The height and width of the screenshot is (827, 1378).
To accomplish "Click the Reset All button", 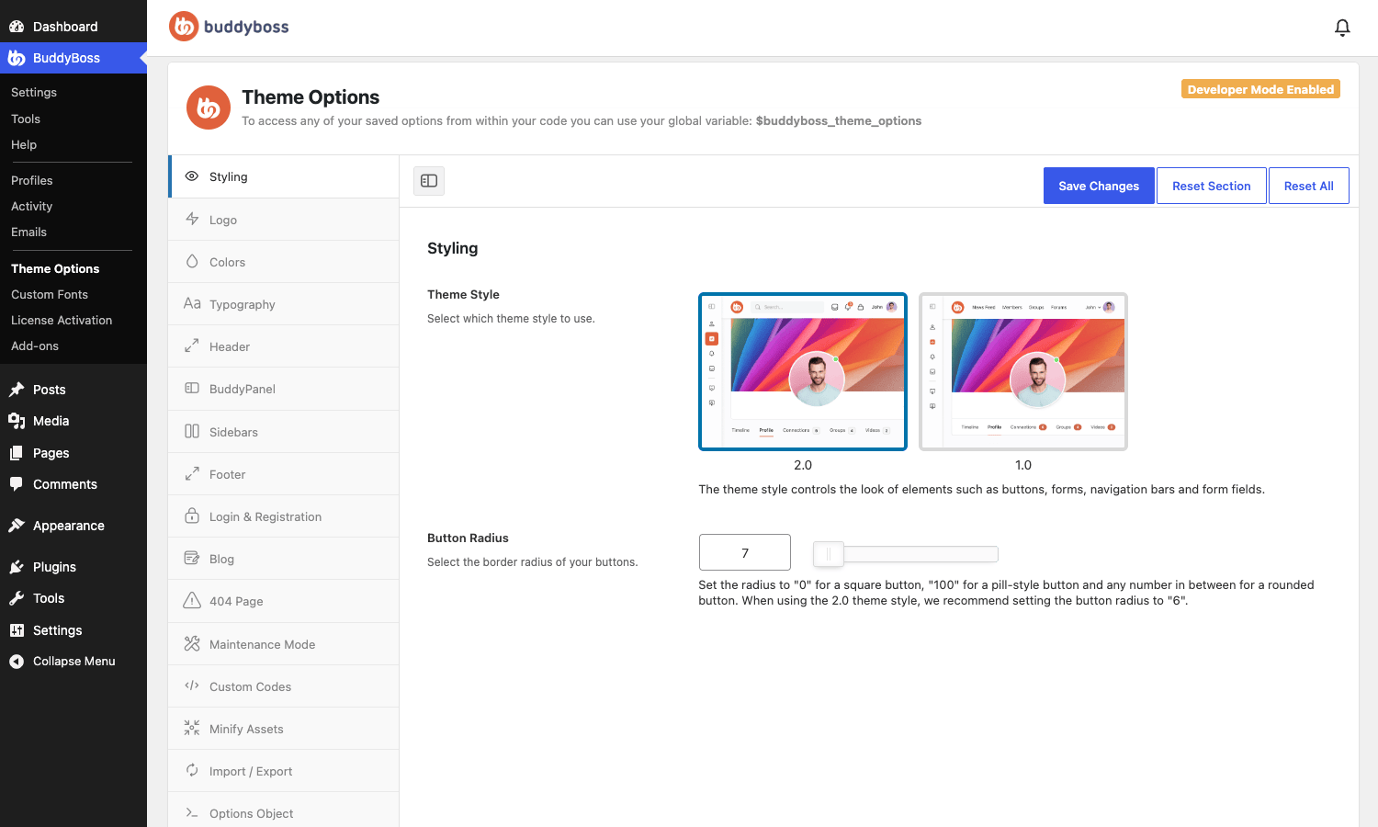I will tap(1309, 186).
